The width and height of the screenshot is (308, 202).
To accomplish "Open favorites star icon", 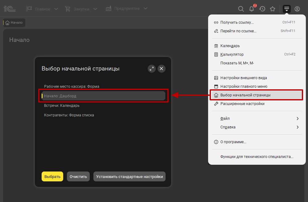I will click(273, 9).
